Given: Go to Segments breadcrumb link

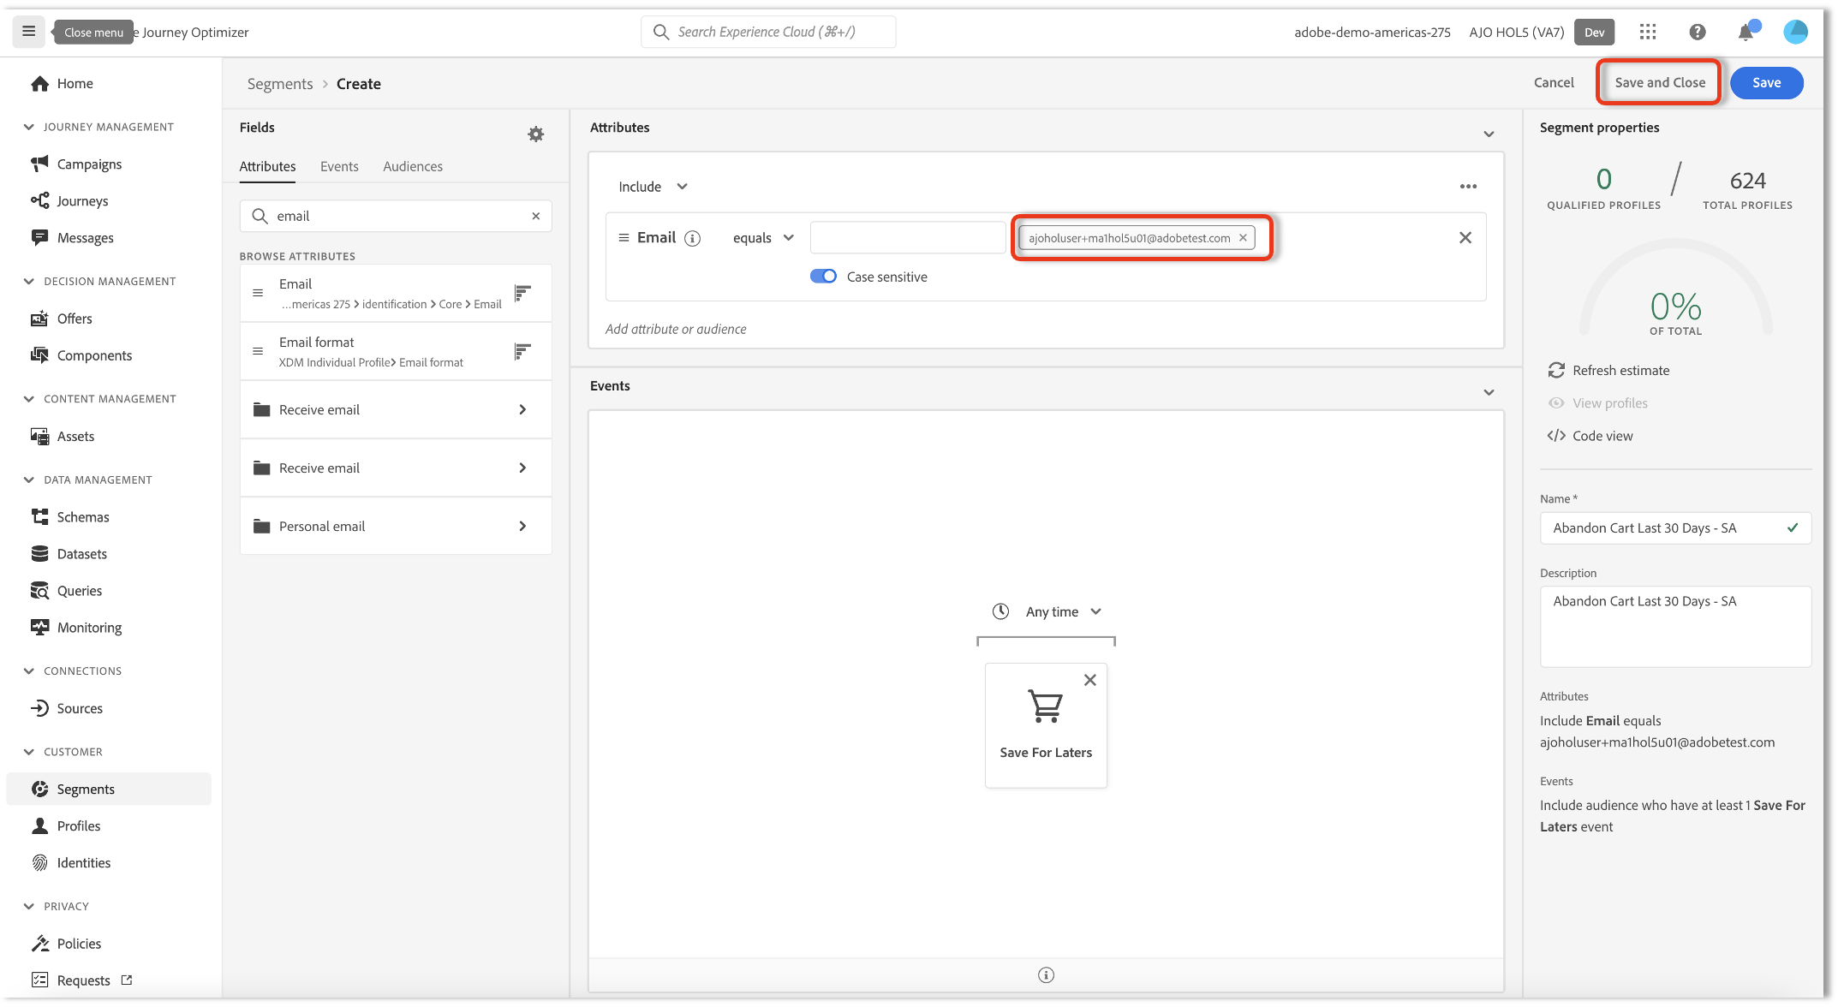Looking at the screenshot, I should click(x=280, y=84).
